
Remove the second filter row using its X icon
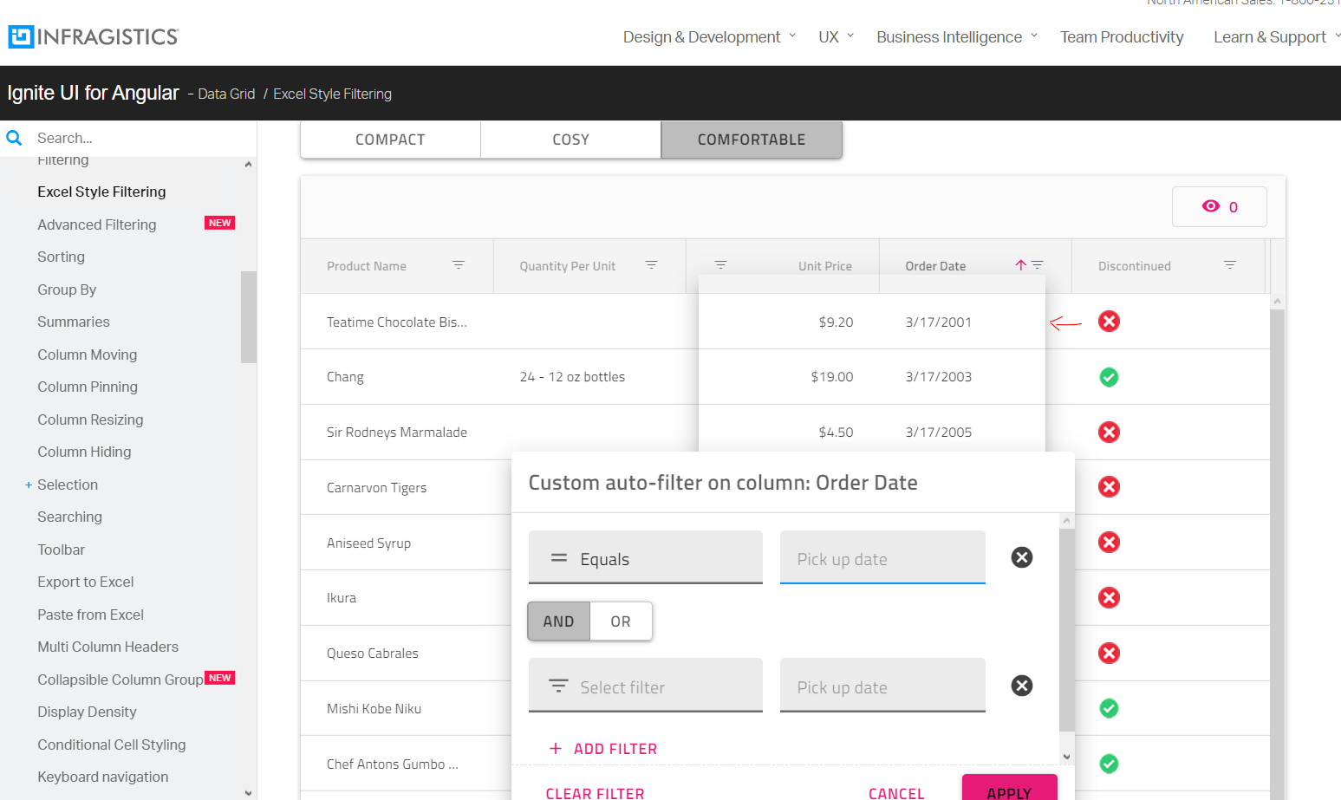click(1021, 685)
